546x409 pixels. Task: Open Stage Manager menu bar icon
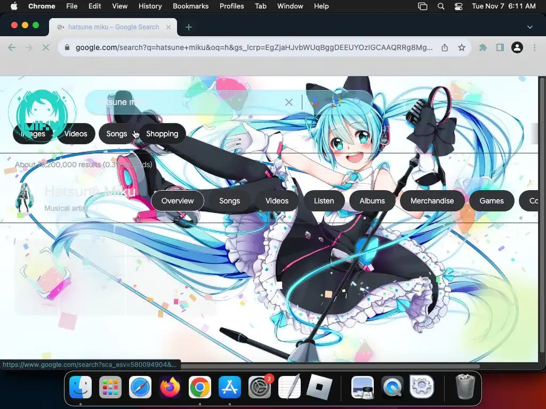[422, 6]
